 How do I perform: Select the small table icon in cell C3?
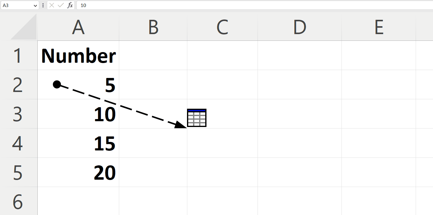coord(197,118)
